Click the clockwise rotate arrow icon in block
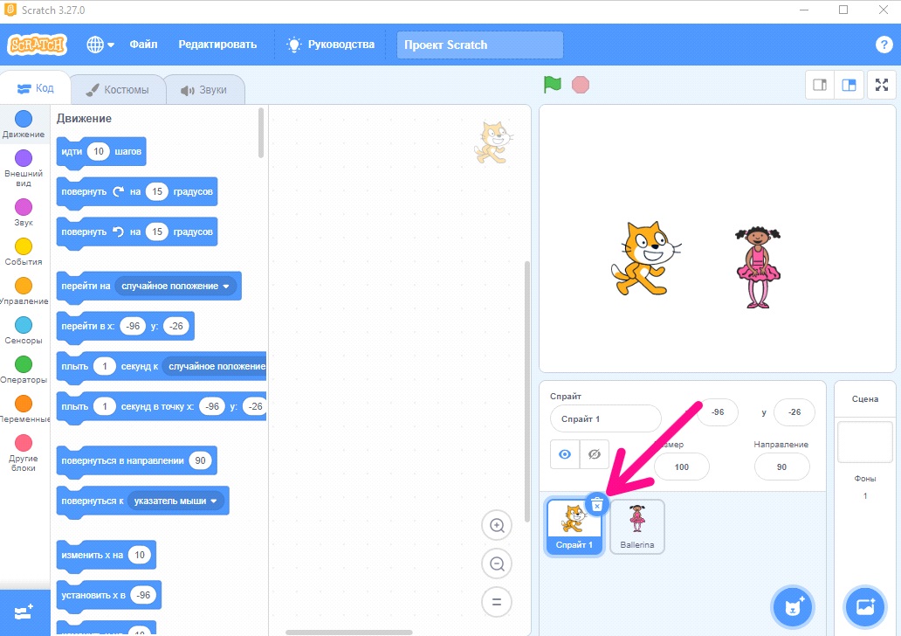The image size is (901, 636). 119,191
